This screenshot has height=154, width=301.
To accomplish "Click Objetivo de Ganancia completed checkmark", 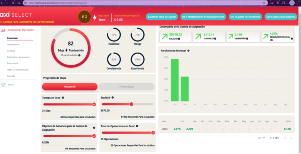I will tap(94, 136).
